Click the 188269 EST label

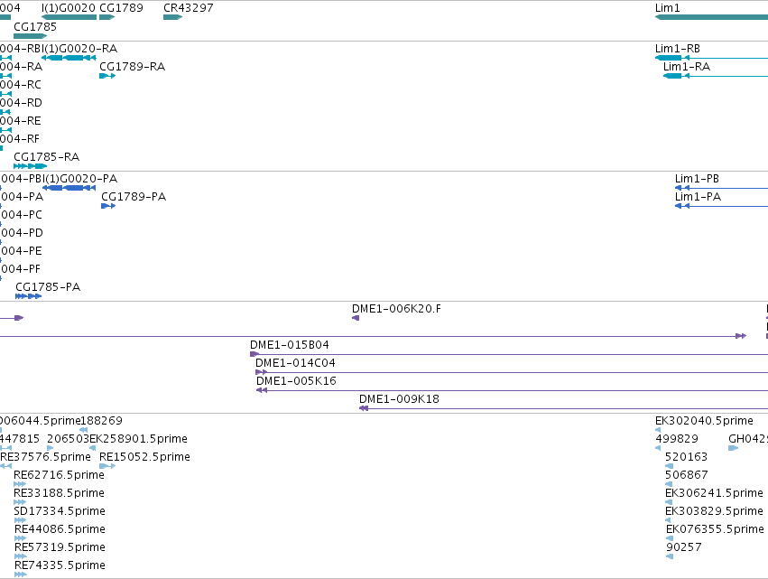(x=101, y=421)
